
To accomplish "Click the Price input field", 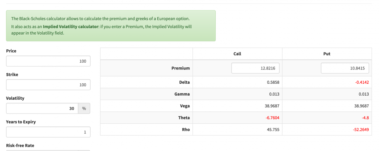I will tap(48, 61).
